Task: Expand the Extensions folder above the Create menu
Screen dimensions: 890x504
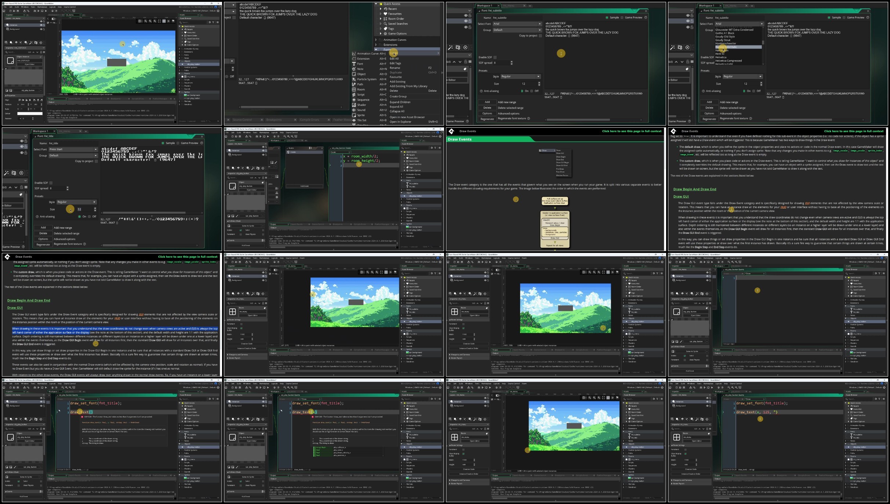Action: tap(376, 45)
